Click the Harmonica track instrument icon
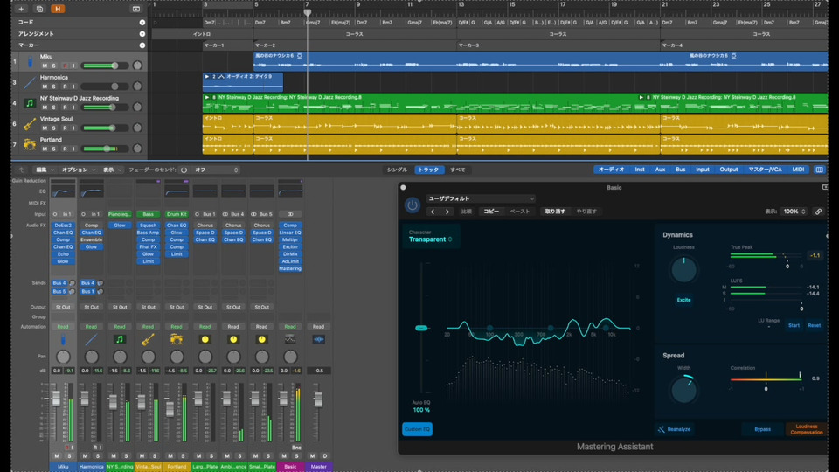The height and width of the screenshot is (472, 839). (x=30, y=82)
